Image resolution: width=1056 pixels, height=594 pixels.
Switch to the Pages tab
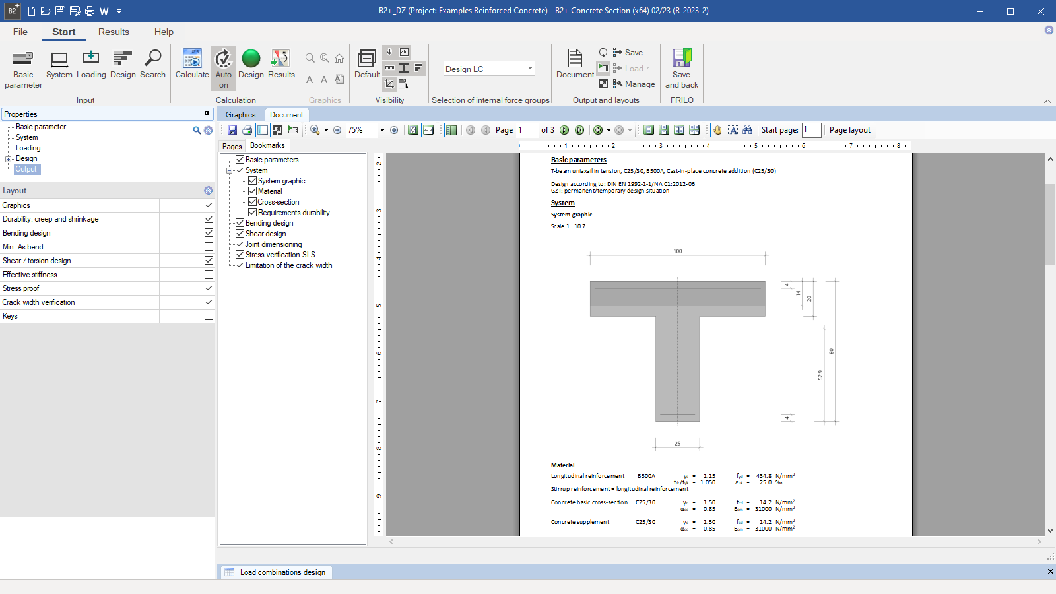232,147
